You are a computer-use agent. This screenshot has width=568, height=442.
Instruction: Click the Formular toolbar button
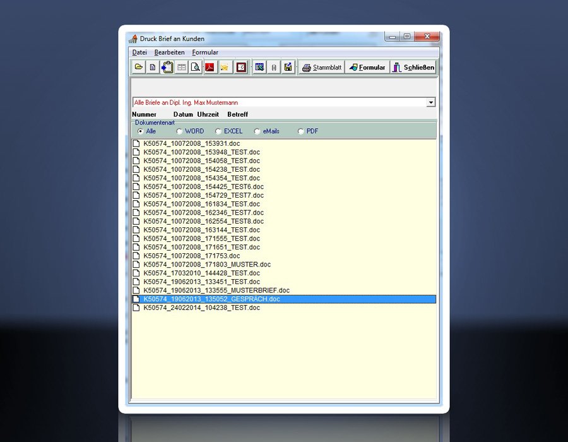[x=367, y=68]
